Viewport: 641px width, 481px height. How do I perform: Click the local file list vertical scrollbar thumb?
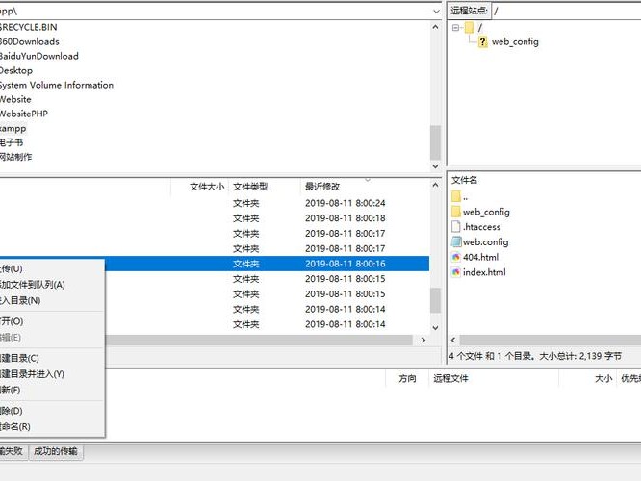pos(435,300)
